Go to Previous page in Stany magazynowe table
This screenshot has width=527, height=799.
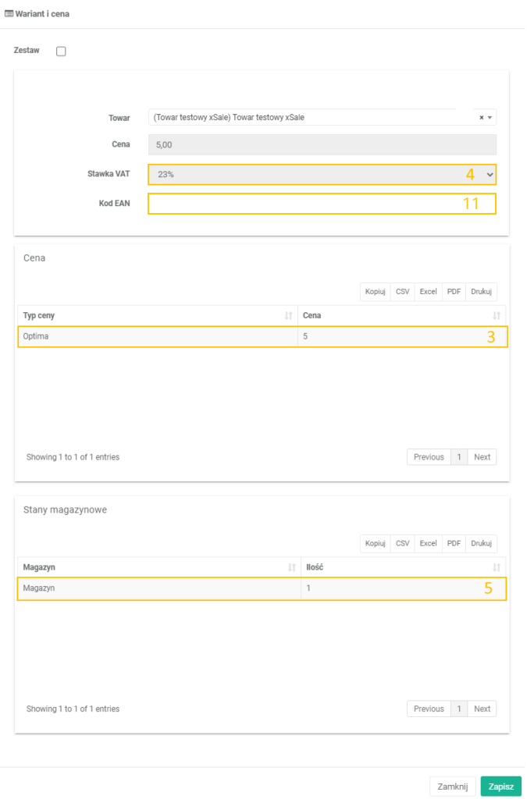tap(429, 709)
